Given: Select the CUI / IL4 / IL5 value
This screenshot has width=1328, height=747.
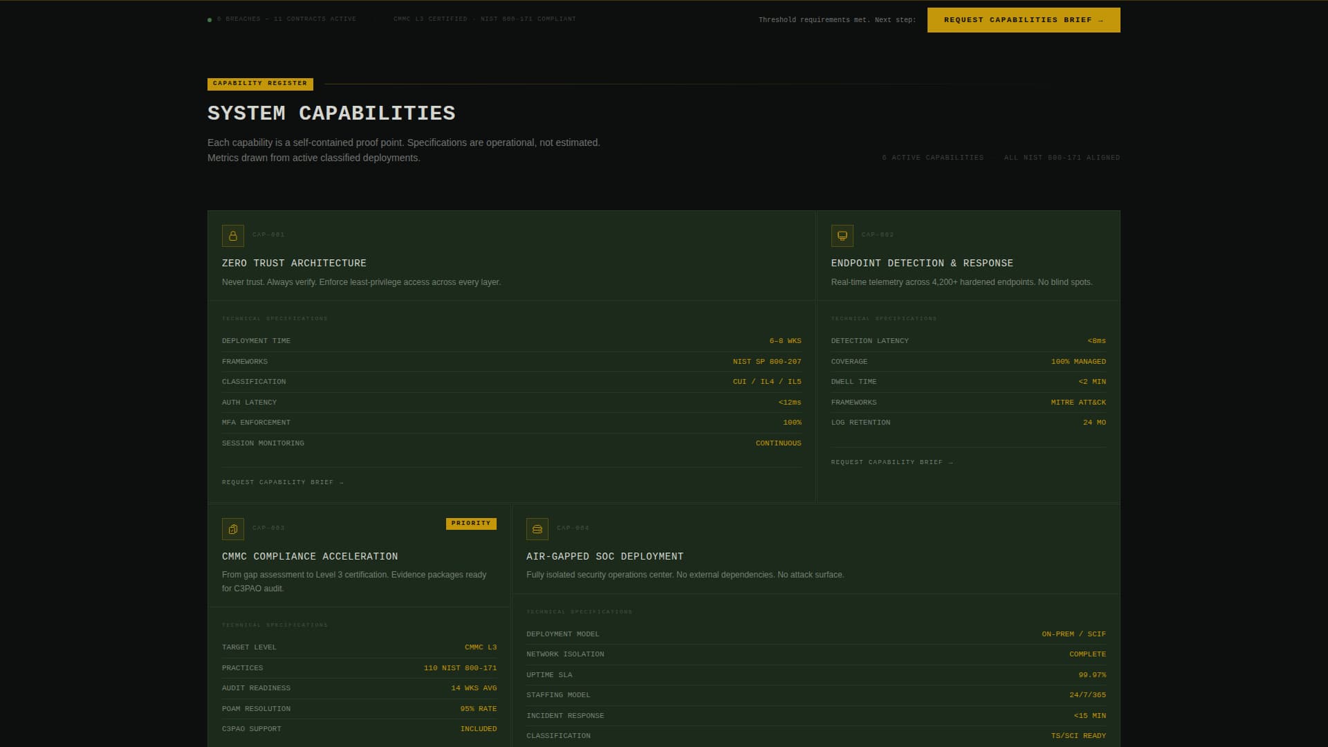Looking at the screenshot, I should pos(767,382).
